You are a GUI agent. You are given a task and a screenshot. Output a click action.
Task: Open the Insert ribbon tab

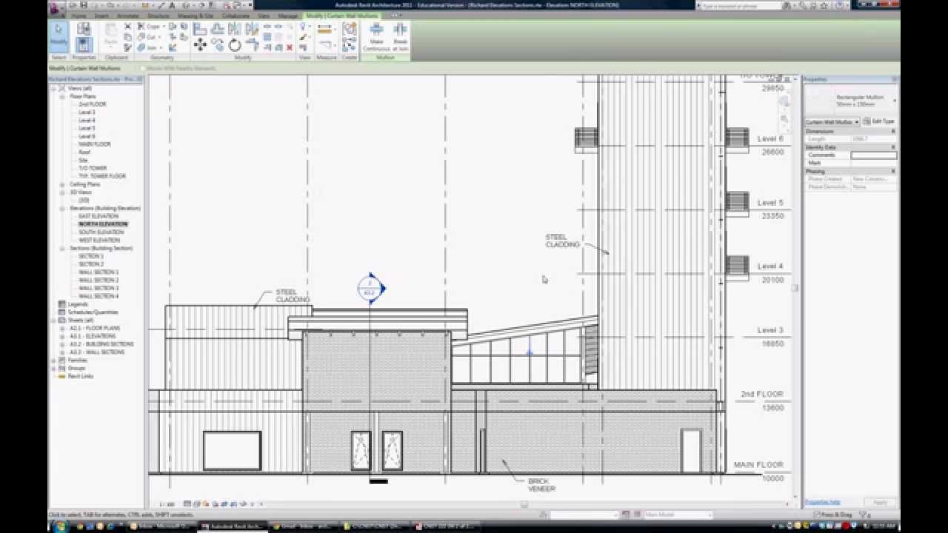[x=101, y=16]
